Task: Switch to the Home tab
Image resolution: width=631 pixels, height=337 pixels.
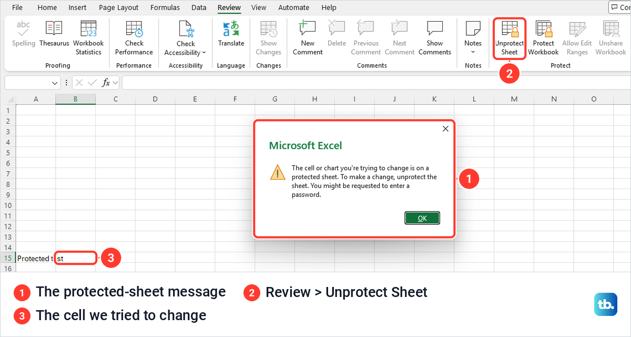Action: point(47,7)
